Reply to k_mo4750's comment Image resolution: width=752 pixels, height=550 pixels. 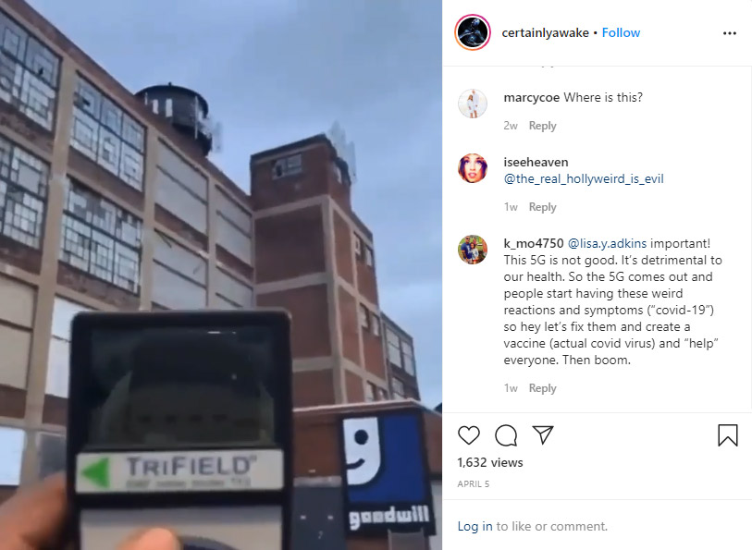(542, 388)
